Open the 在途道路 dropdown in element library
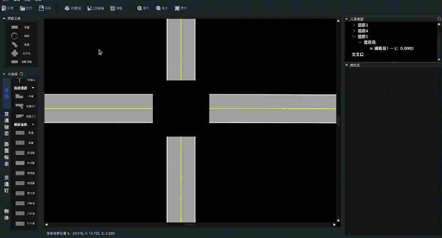442x238 pixels. (x=23, y=88)
